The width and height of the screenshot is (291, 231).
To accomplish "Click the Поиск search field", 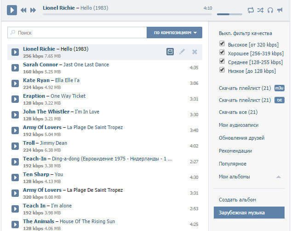I will (x=77, y=33).
